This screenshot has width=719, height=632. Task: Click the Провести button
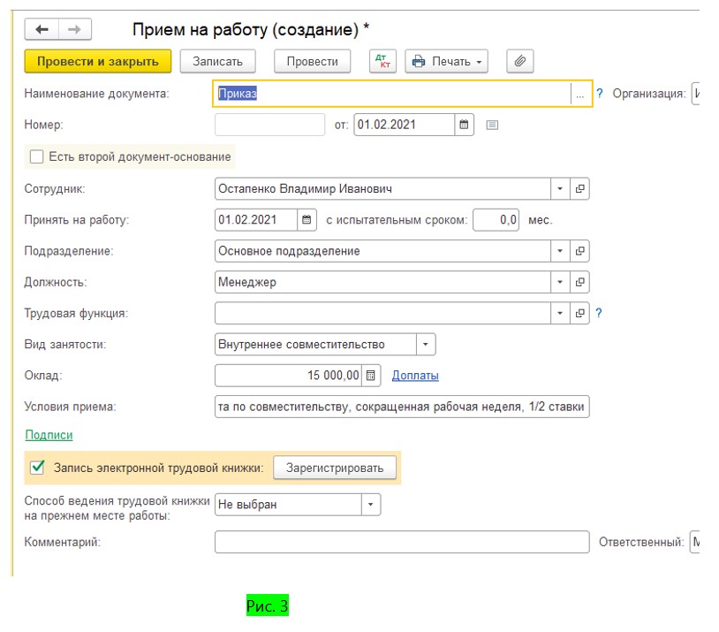click(313, 61)
